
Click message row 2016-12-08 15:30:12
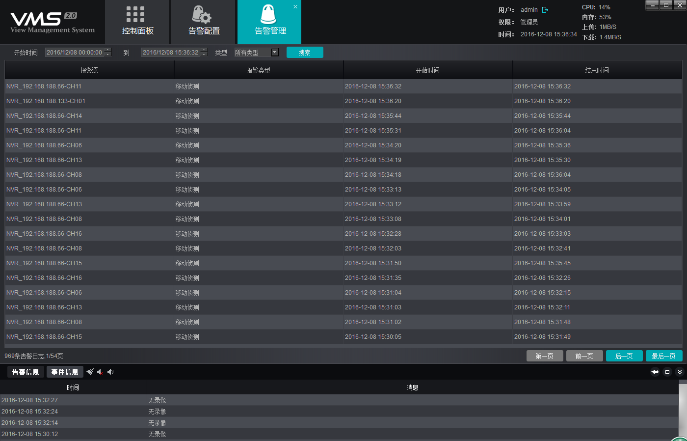tap(339, 434)
